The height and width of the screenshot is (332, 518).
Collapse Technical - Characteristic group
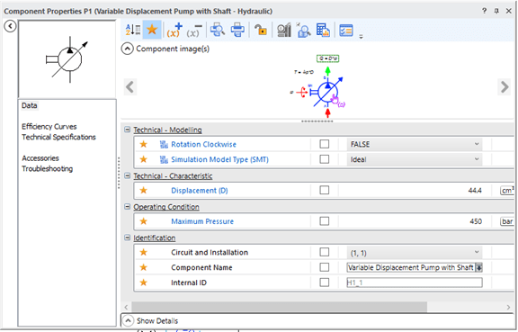click(127, 175)
